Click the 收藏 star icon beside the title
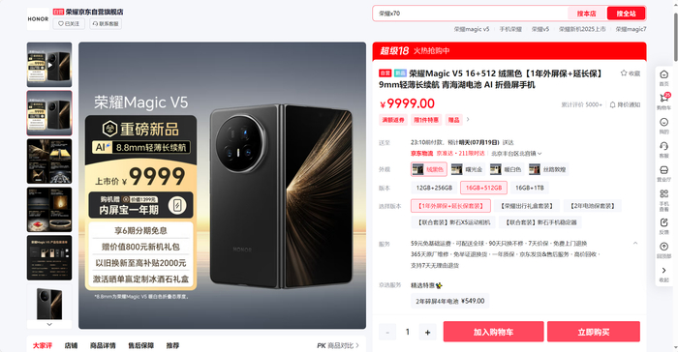678x352 pixels. [x=624, y=73]
